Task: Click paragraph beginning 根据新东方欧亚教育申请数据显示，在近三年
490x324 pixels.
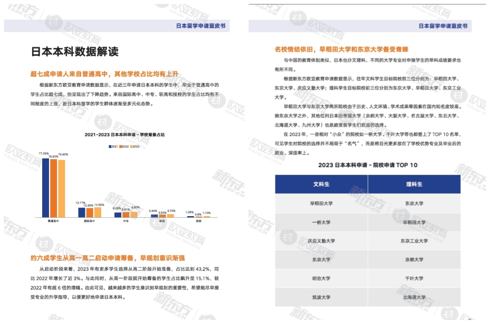Action: [125, 94]
